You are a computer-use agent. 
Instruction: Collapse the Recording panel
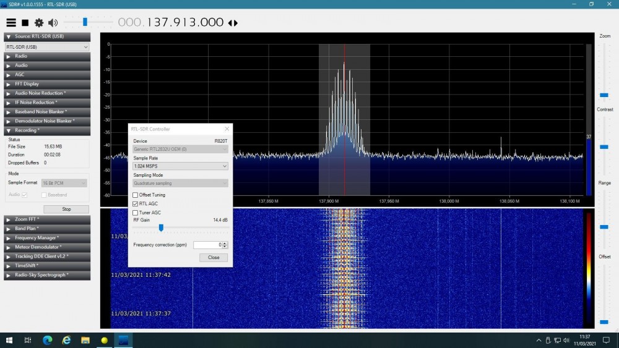click(x=47, y=130)
